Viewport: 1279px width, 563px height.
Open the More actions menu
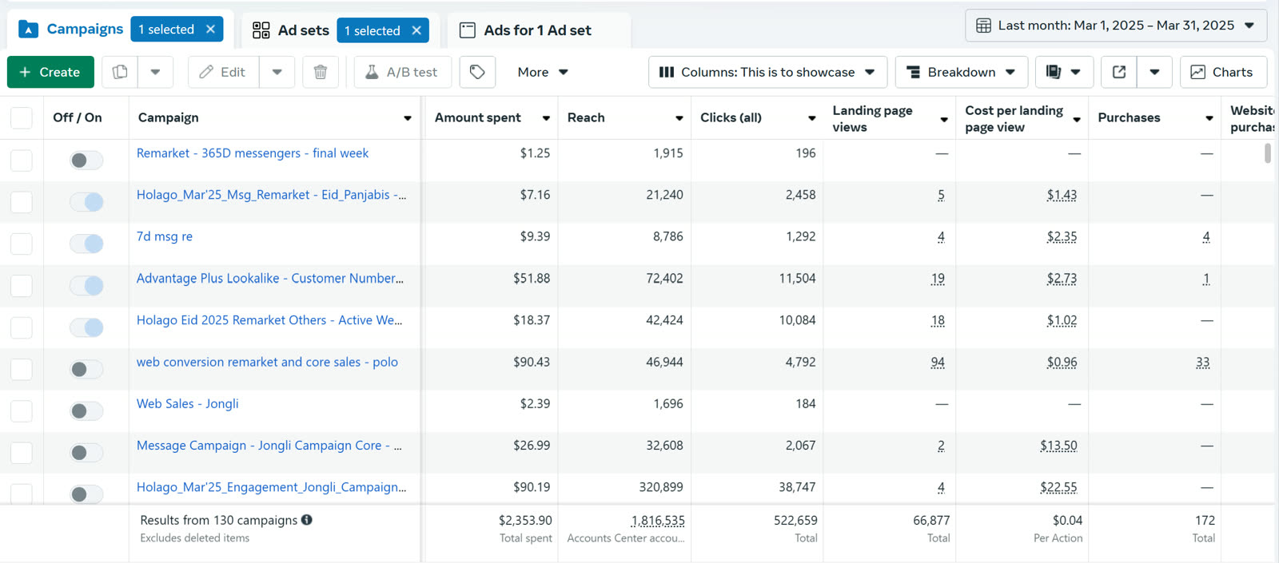coord(543,72)
